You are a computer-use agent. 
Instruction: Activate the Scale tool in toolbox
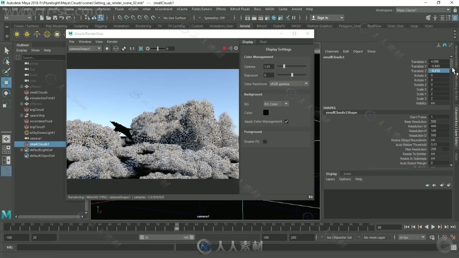pos(6,104)
